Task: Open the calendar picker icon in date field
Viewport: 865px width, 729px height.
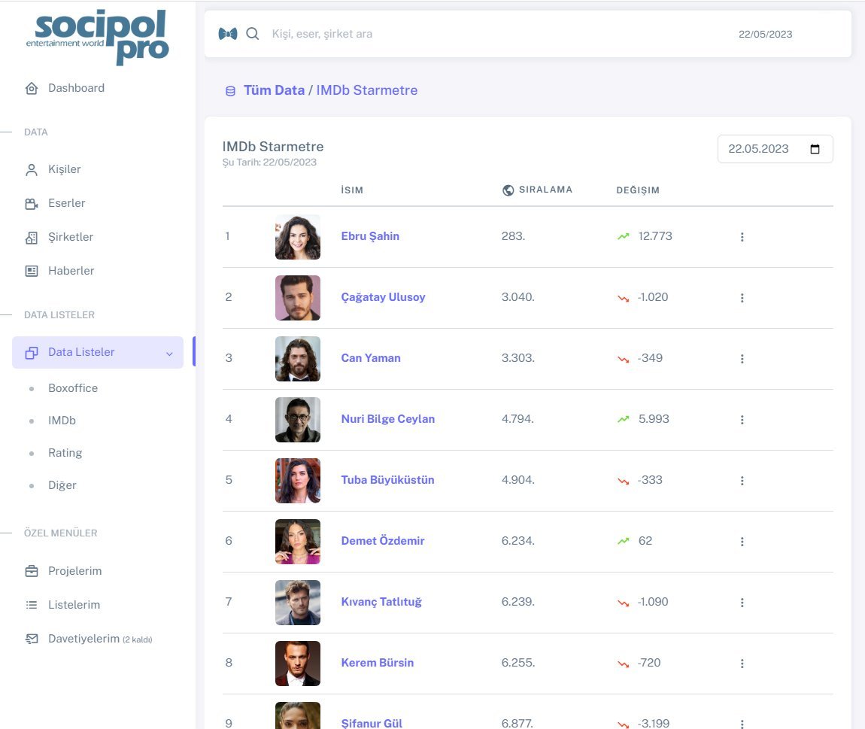Action: [x=815, y=149]
